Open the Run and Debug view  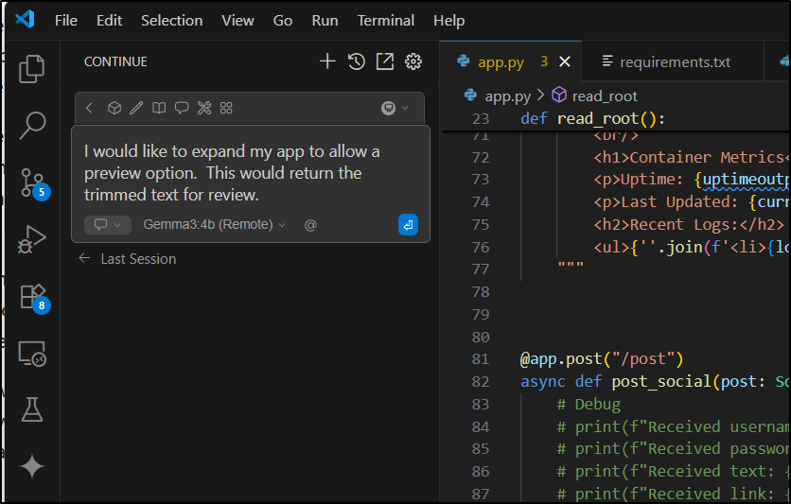tap(32, 238)
